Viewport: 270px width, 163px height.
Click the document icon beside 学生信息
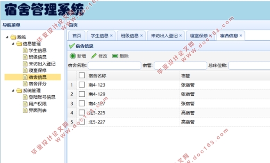(x=25, y=51)
